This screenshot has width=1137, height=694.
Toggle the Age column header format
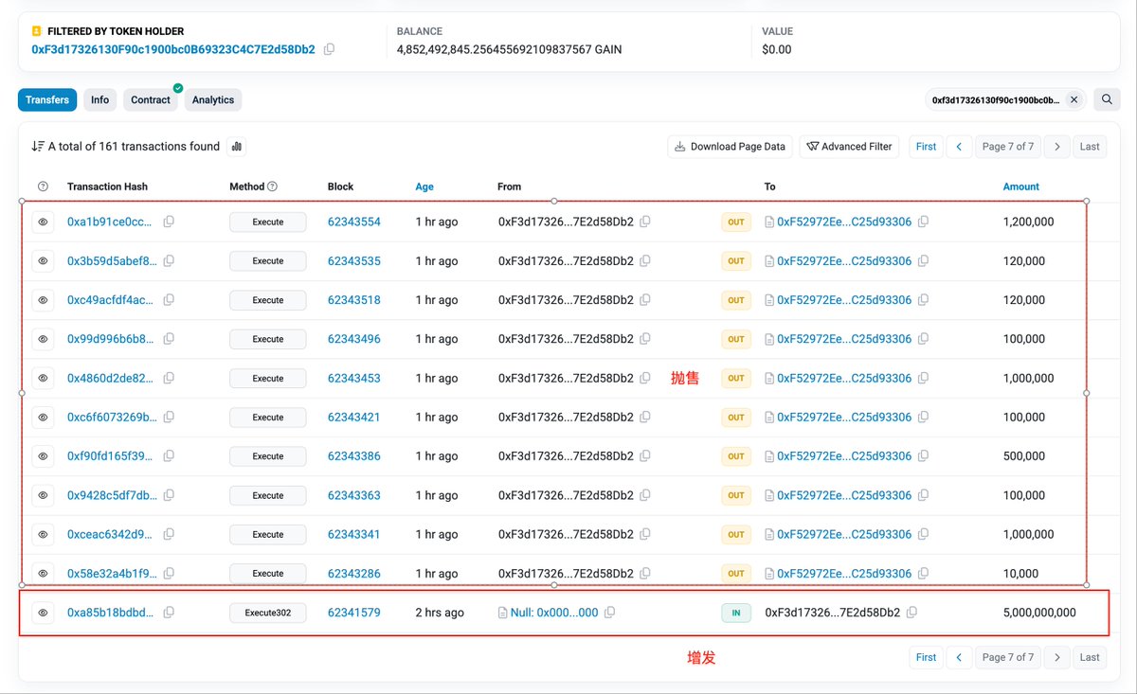click(424, 187)
